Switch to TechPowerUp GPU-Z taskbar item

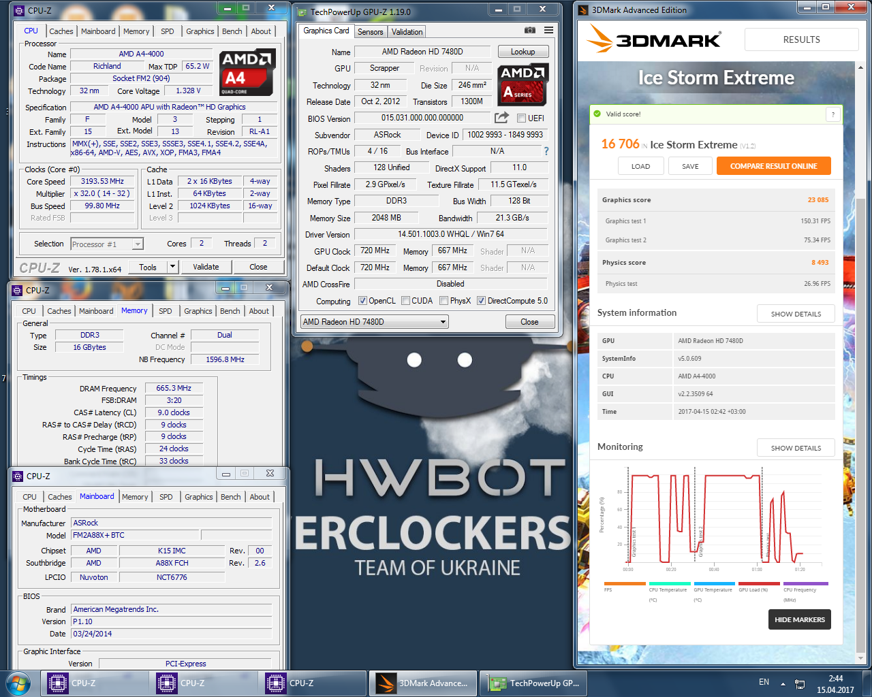point(533,683)
